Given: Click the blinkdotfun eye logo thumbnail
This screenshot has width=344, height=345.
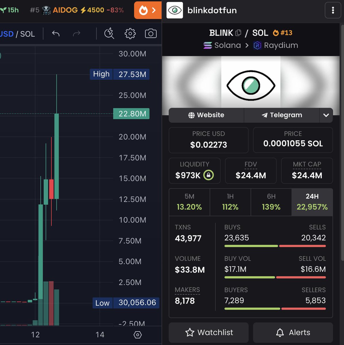Looking at the screenshot, I should tap(175, 10).
